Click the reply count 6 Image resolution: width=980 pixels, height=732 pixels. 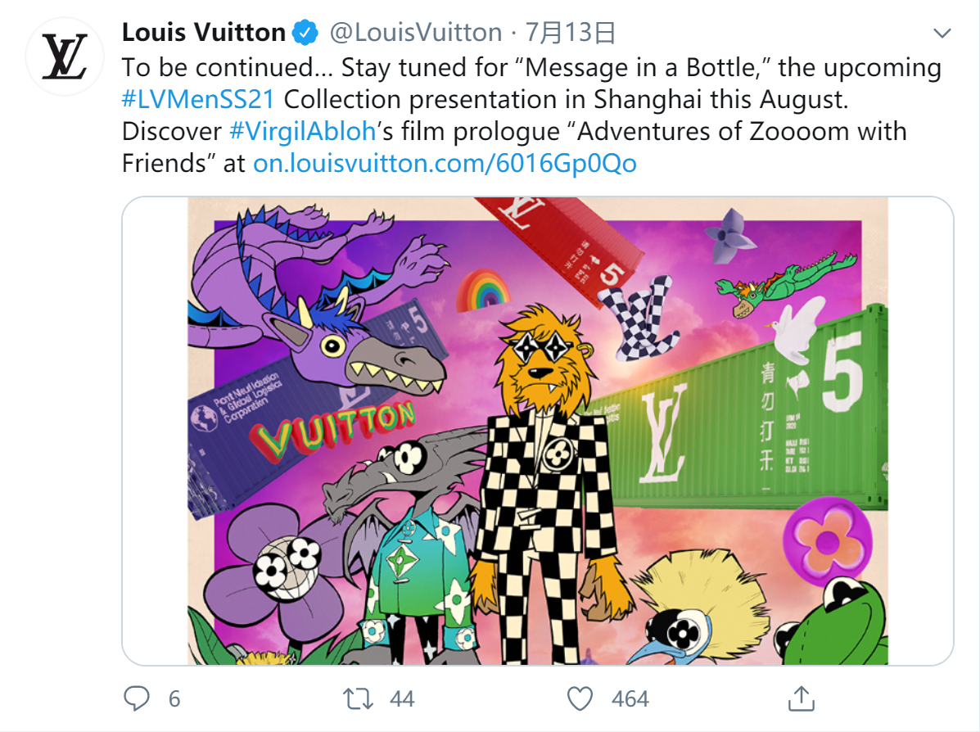pos(174,699)
